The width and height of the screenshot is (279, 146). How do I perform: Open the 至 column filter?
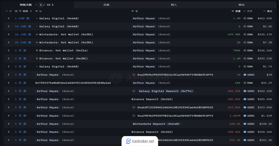point(133,11)
